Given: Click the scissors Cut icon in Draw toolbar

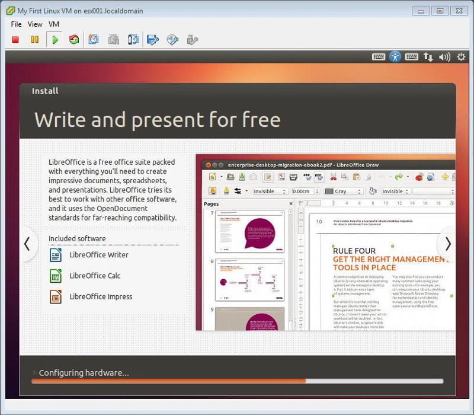Looking at the screenshot, I should 334,177.
